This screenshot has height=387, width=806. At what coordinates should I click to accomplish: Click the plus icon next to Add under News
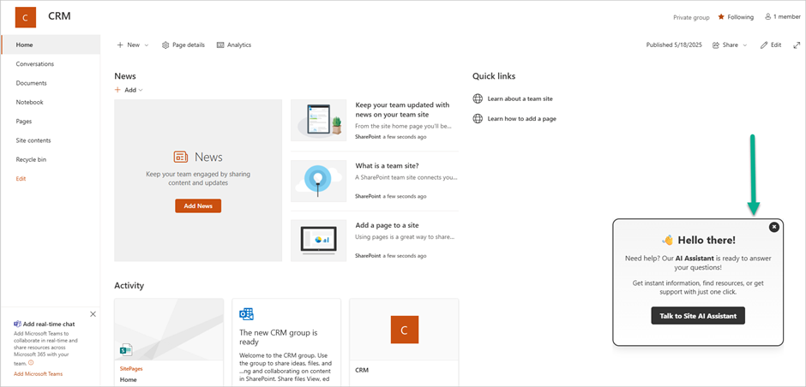(x=117, y=90)
